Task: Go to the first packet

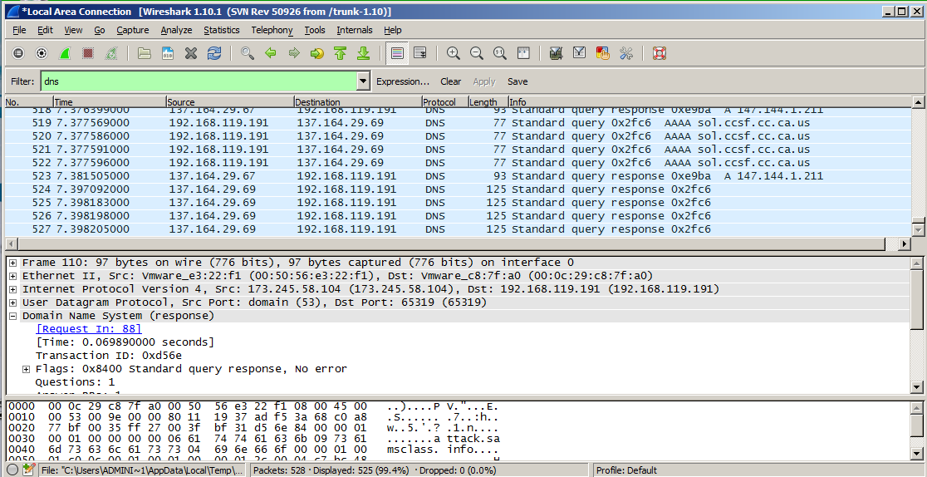Action: tap(340, 54)
